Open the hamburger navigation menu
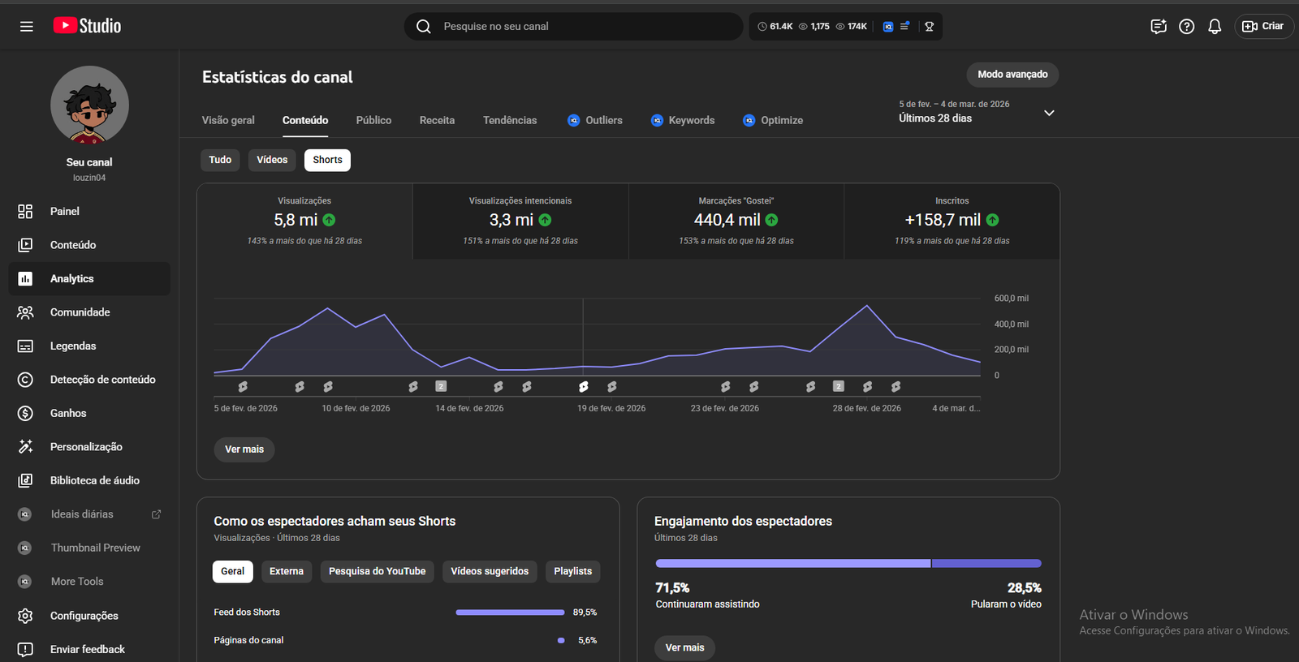This screenshot has width=1299, height=662. (x=27, y=27)
